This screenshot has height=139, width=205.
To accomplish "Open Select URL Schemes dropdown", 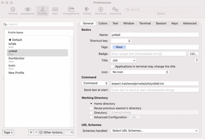I will tap(155, 131).
